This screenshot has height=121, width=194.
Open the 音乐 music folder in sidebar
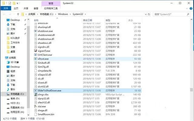(x=11, y=89)
